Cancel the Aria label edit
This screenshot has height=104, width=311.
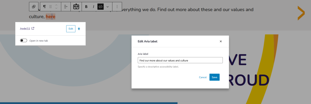(203, 77)
